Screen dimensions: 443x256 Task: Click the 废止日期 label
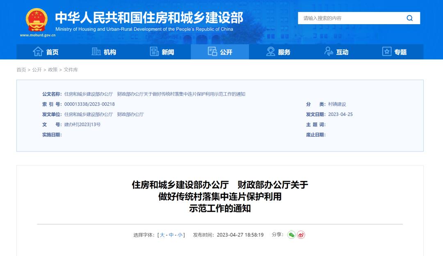316,135
